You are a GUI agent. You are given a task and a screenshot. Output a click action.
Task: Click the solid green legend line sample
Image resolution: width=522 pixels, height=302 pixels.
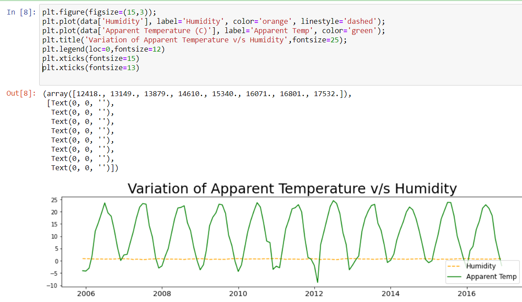(x=454, y=276)
